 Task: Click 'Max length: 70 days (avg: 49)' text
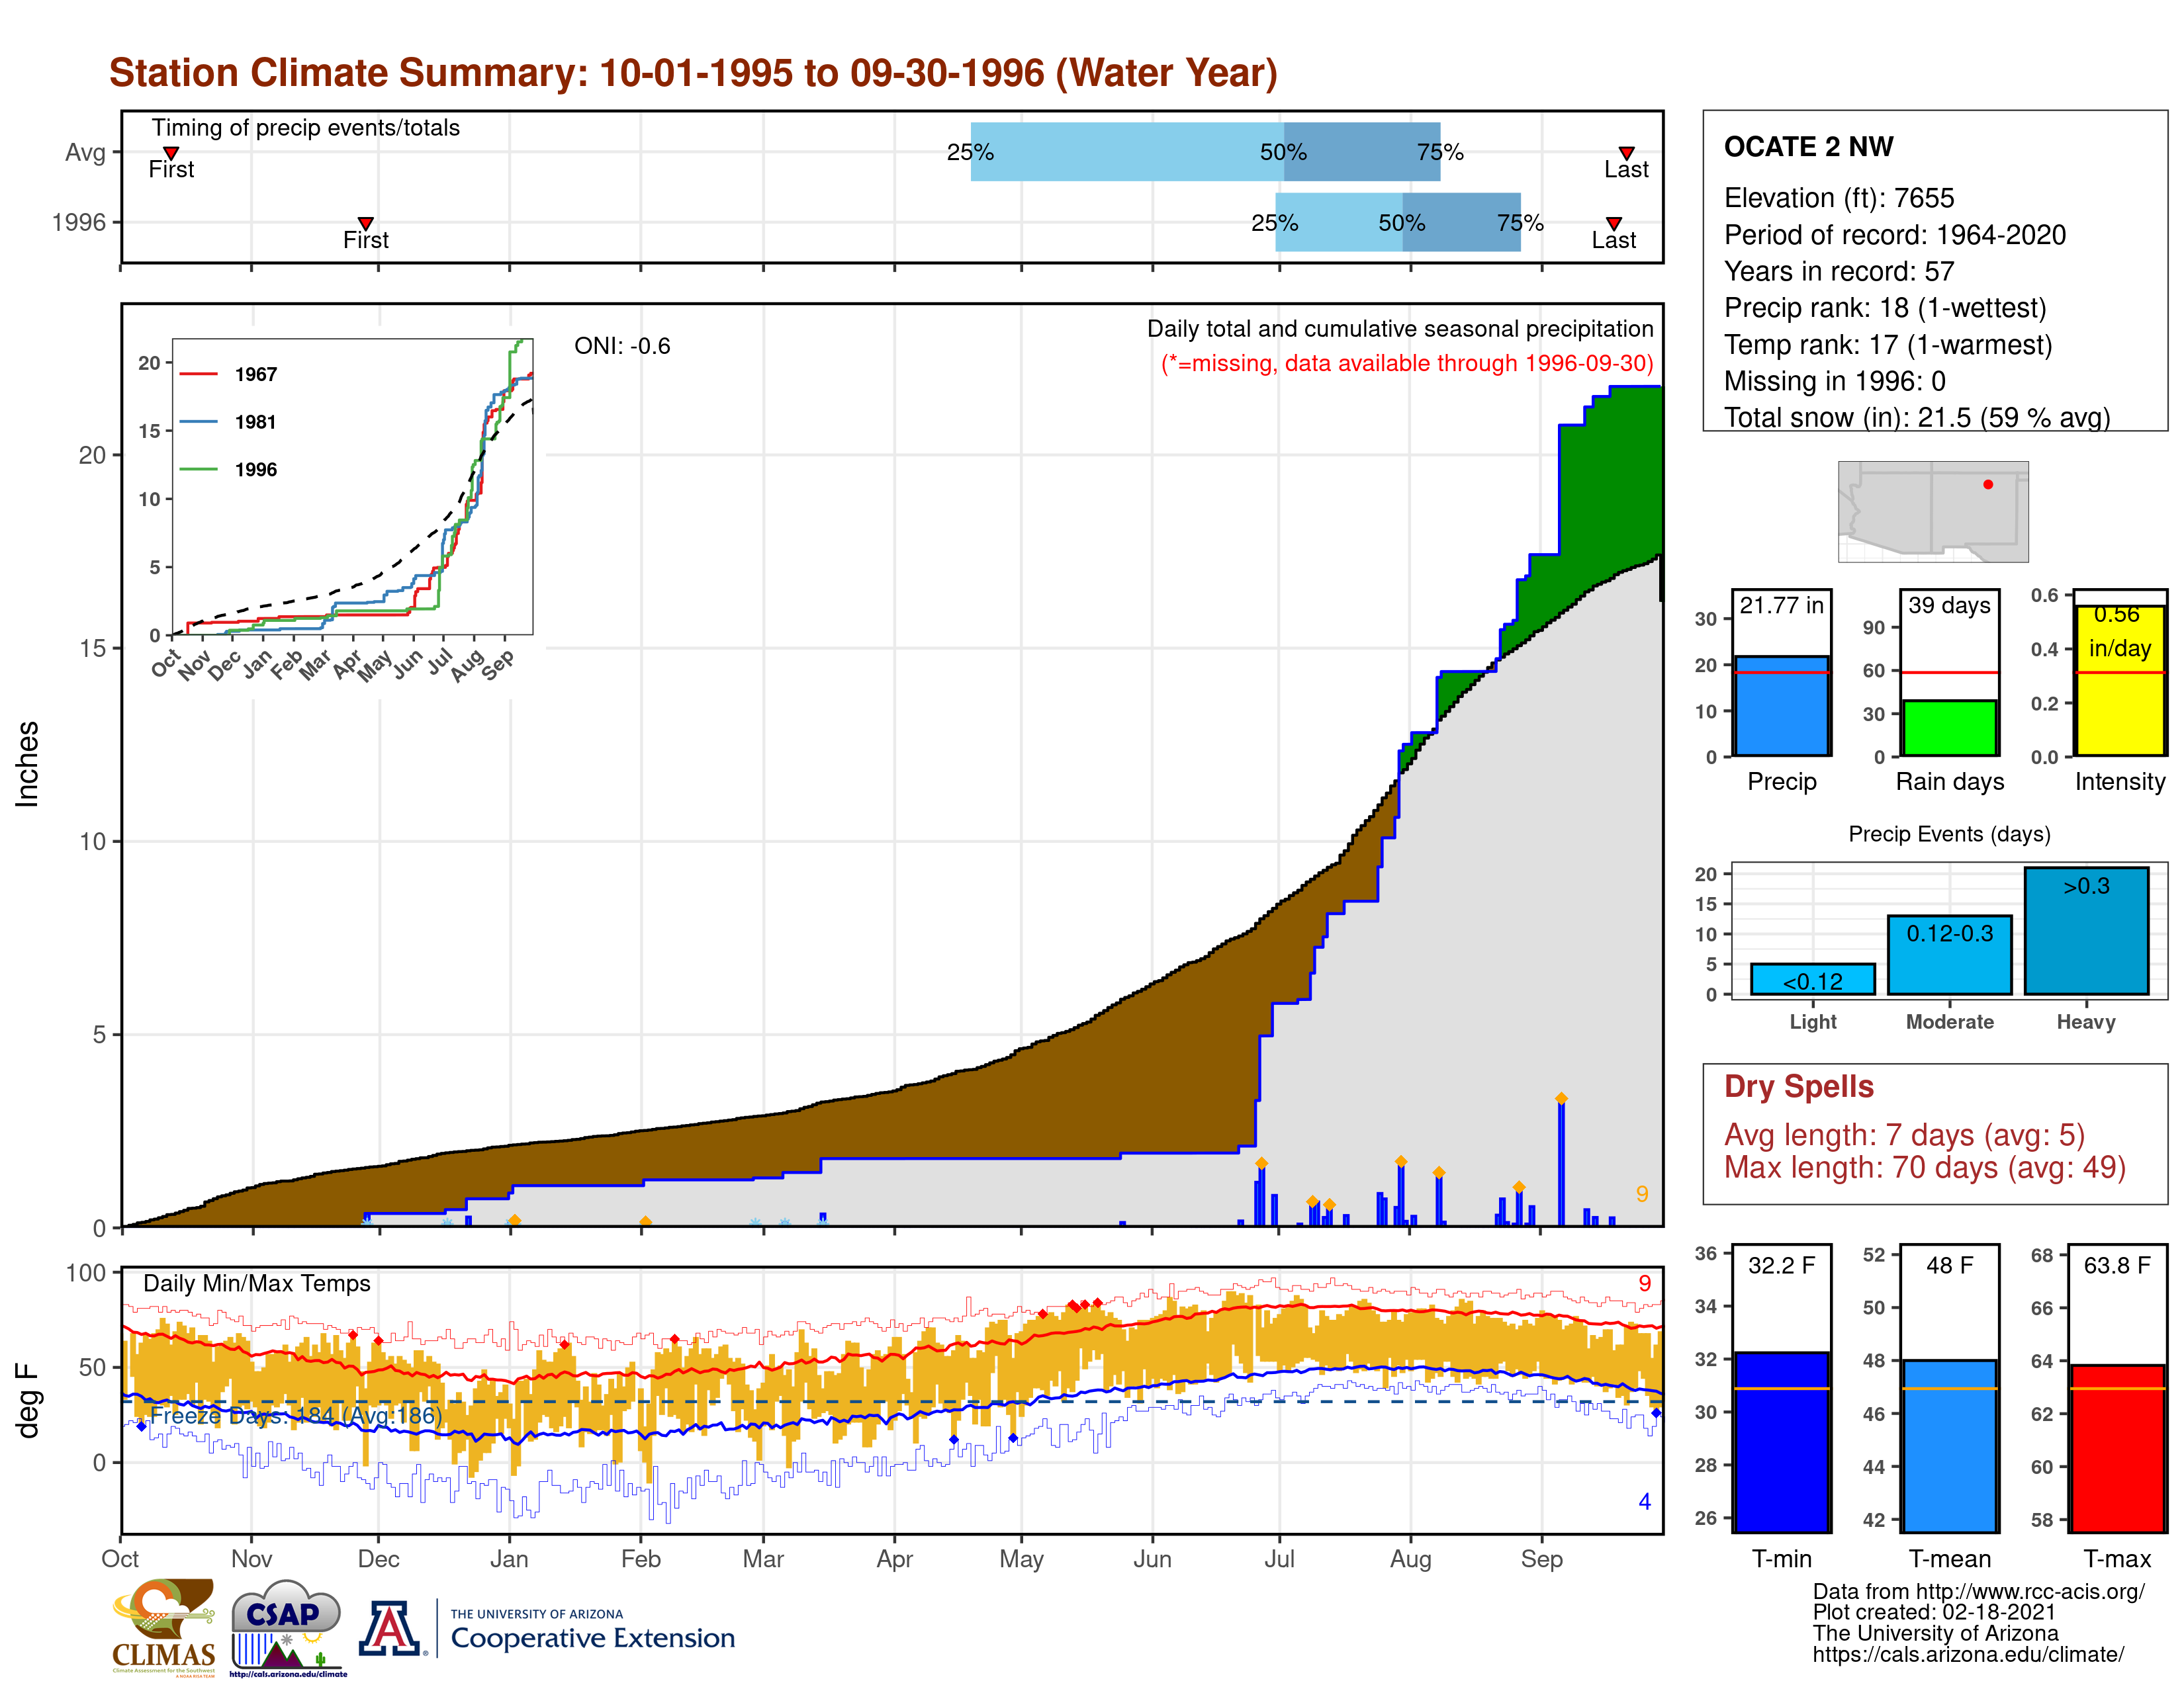pyautogui.click(x=1925, y=1167)
